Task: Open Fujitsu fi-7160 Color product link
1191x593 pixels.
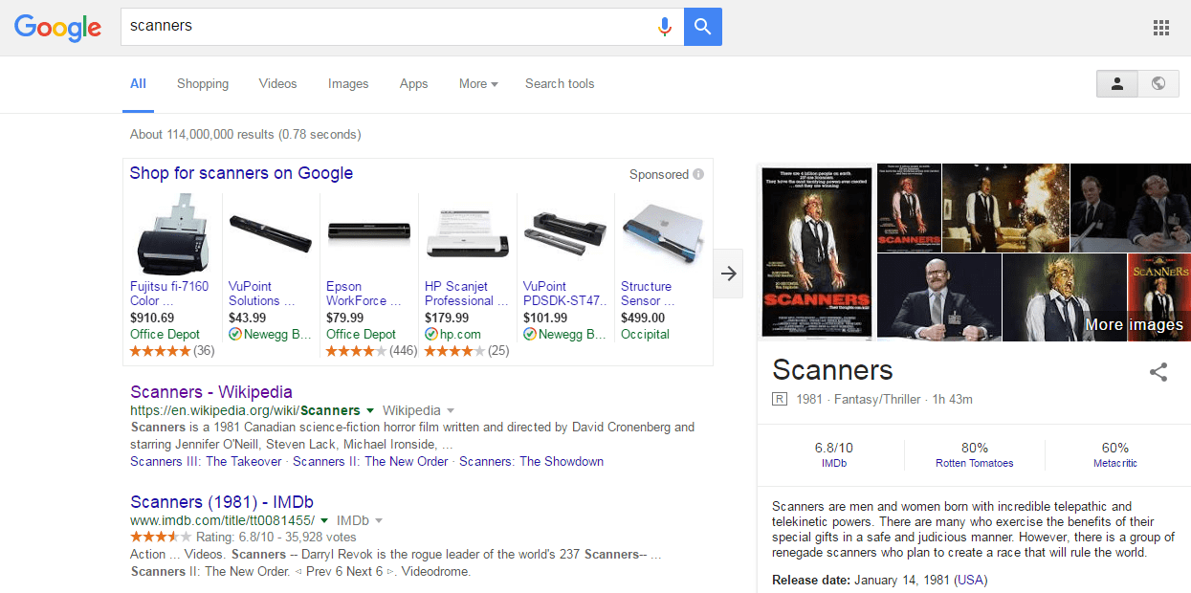Action: (x=169, y=294)
